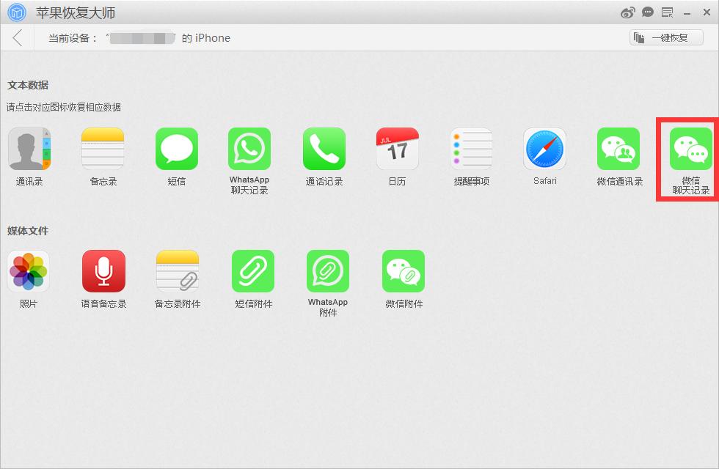
Task: Open Reminders (提醒事项) recovery
Action: pyautogui.click(x=471, y=148)
